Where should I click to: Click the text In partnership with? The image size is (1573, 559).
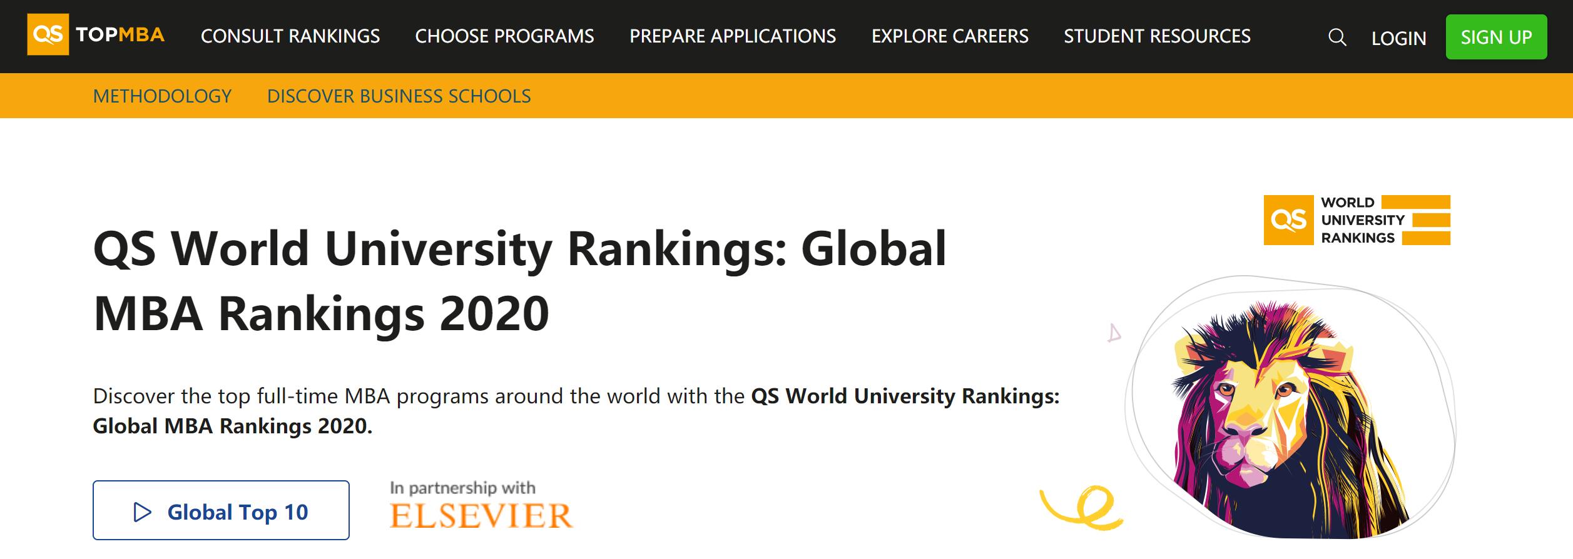click(x=462, y=488)
